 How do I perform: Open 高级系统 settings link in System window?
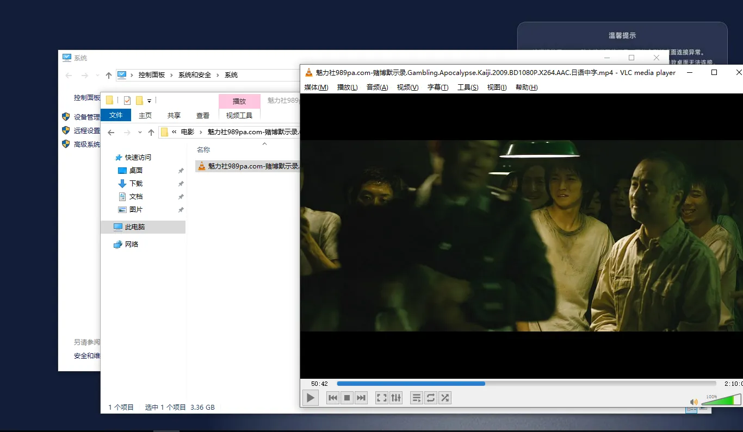tap(87, 144)
